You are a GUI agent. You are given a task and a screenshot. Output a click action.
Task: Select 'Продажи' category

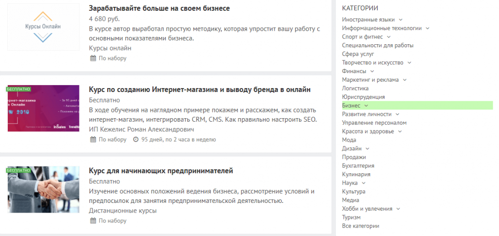click(354, 157)
